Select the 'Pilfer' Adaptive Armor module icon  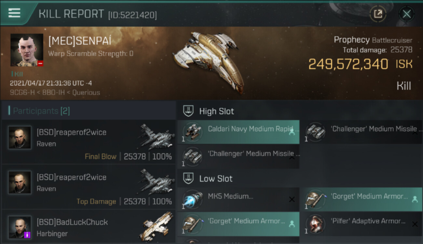click(315, 224)
